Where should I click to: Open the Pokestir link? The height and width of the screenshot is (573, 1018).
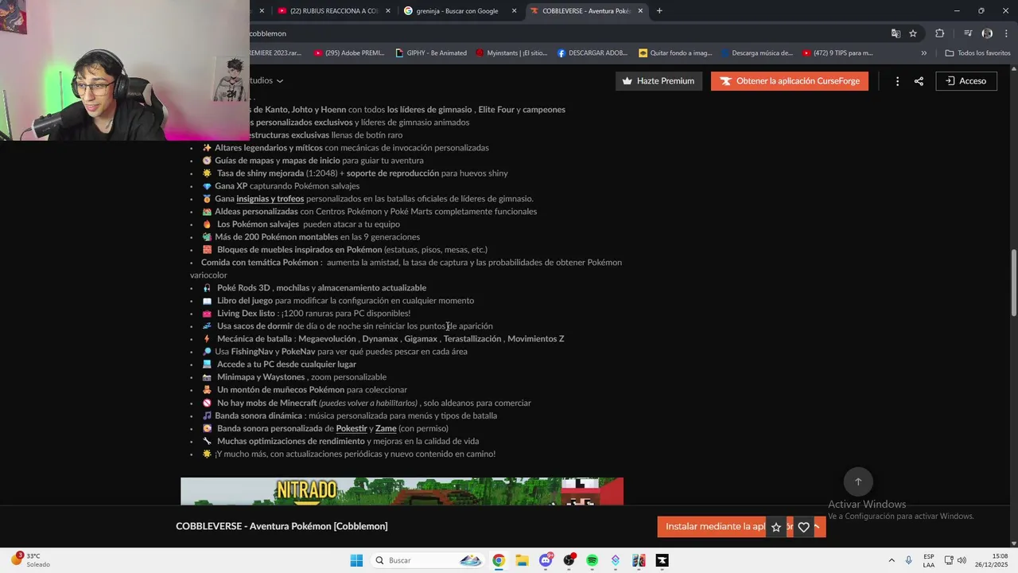(x=352, y=428)
